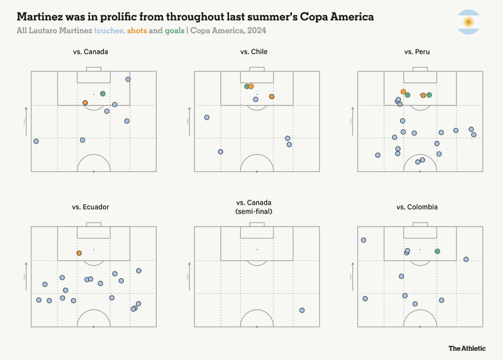Click the attack direction arrow beside Canada pitch
Screen dimensions: 503x360
coord(26,121)
